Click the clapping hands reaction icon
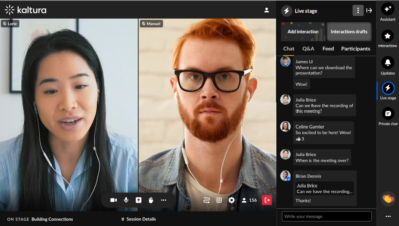Screen dimensions: 399x226 pyautogui.click(x=388, y=199)
